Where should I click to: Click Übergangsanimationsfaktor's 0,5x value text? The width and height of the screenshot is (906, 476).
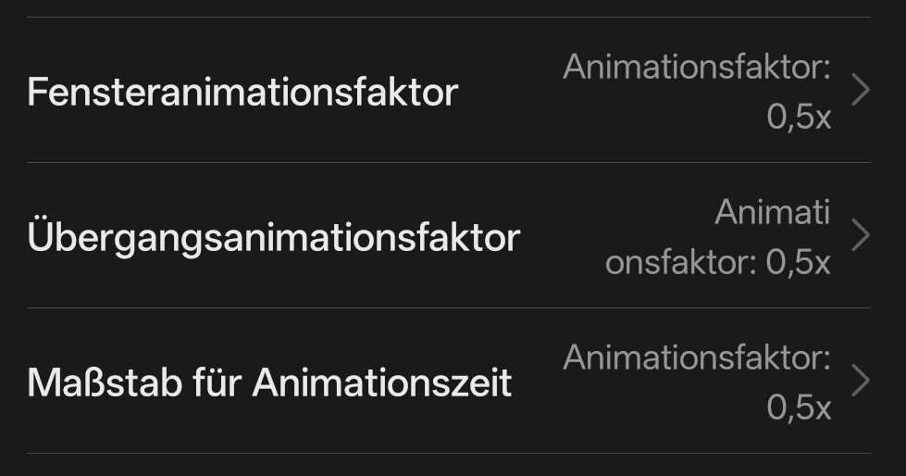799,263
